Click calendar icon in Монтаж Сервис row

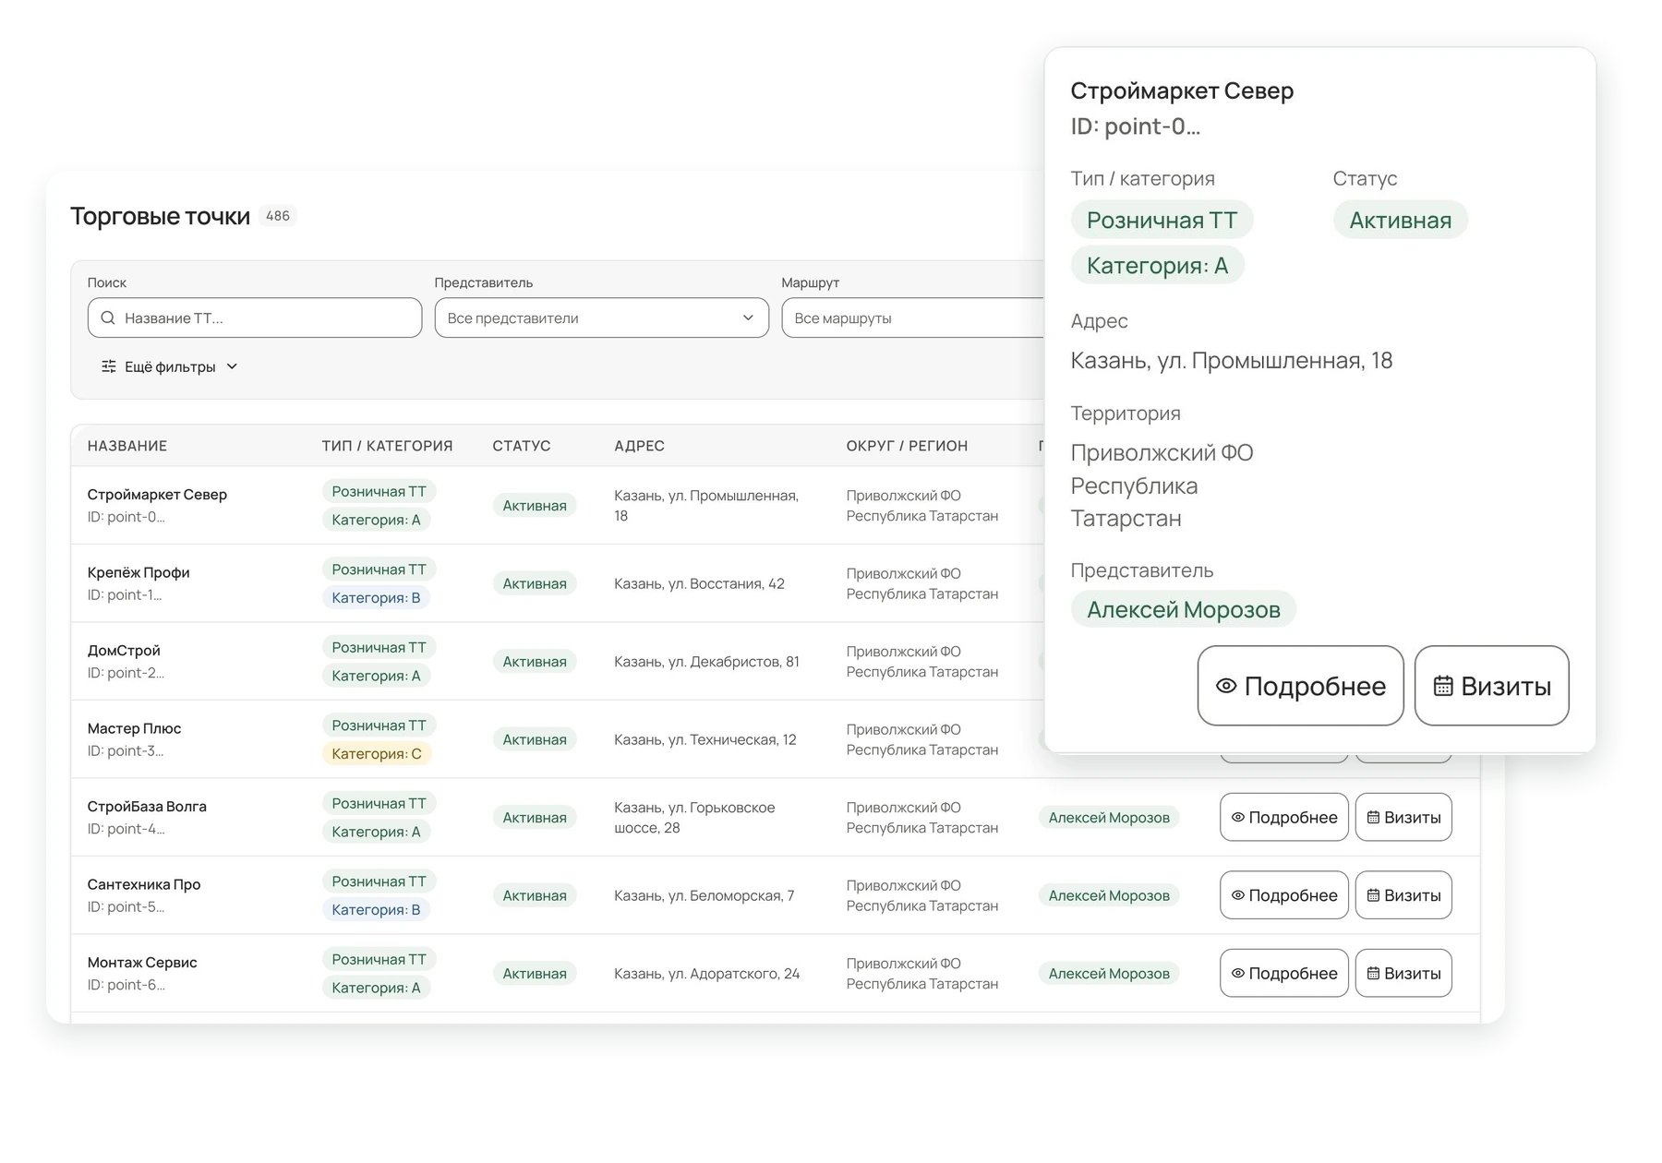click(1373, 973)
